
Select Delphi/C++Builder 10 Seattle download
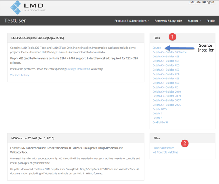(169, 52)
